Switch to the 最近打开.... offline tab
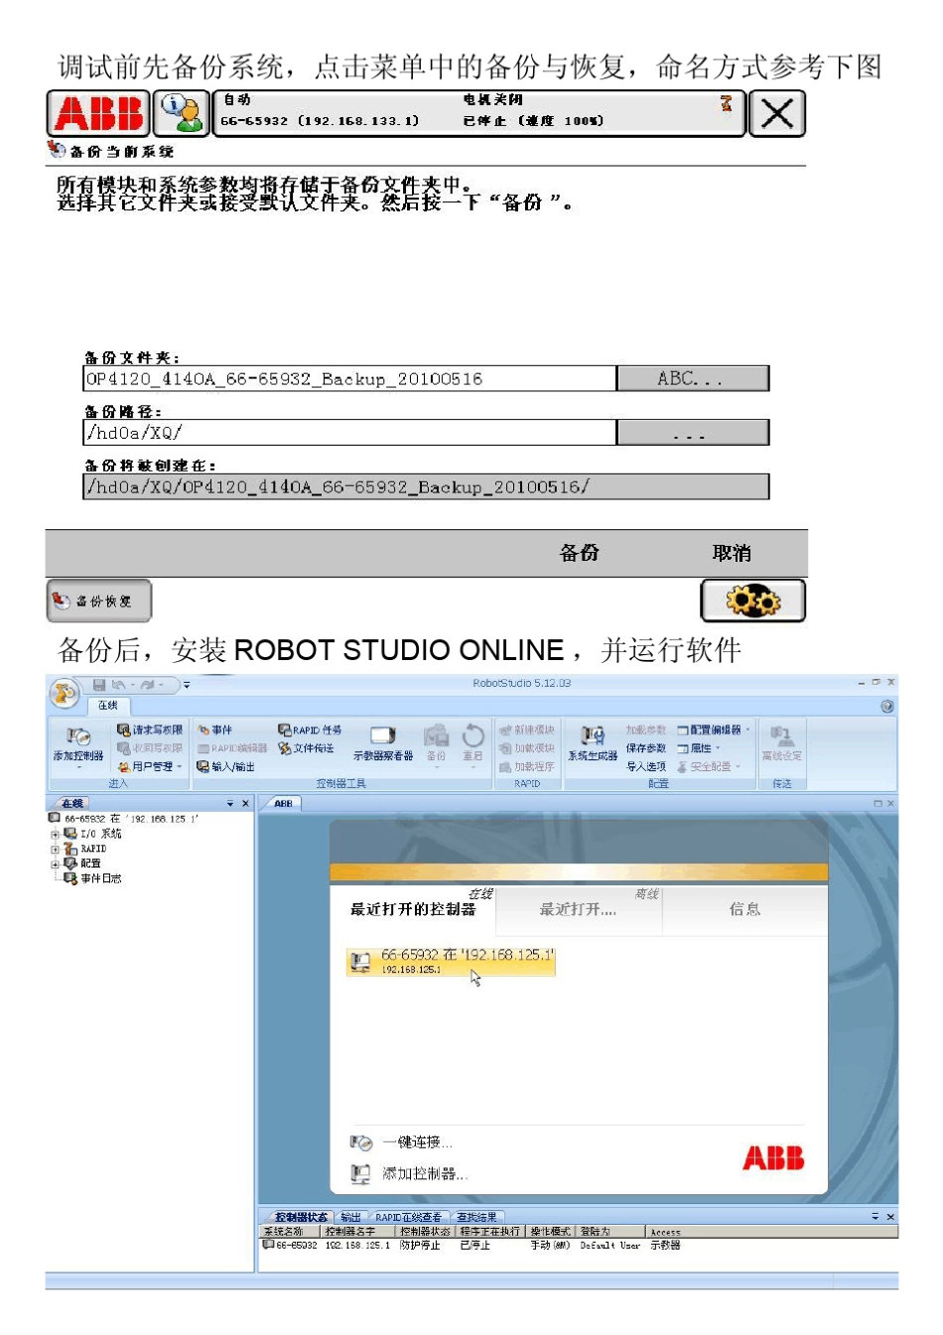The height and width of the screenshot is (1335, 943). tap(578, 909)
